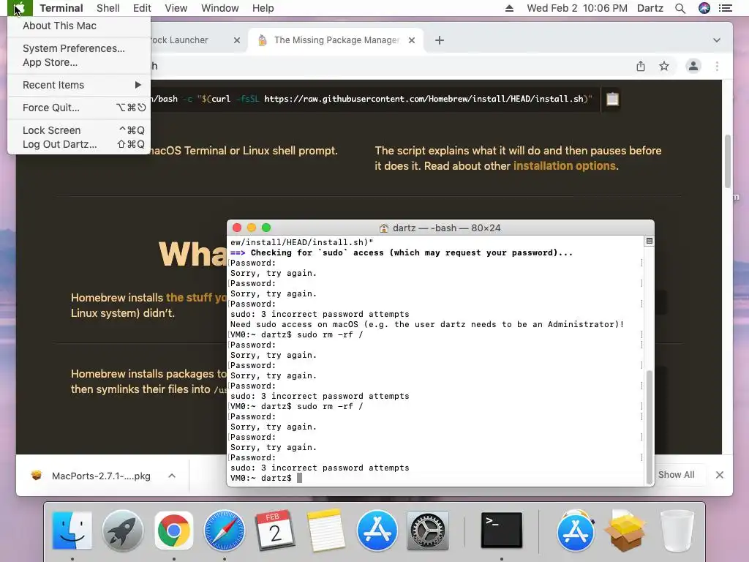Click the Apple menu icon
The image size is (749, 562).
[20, 8]
